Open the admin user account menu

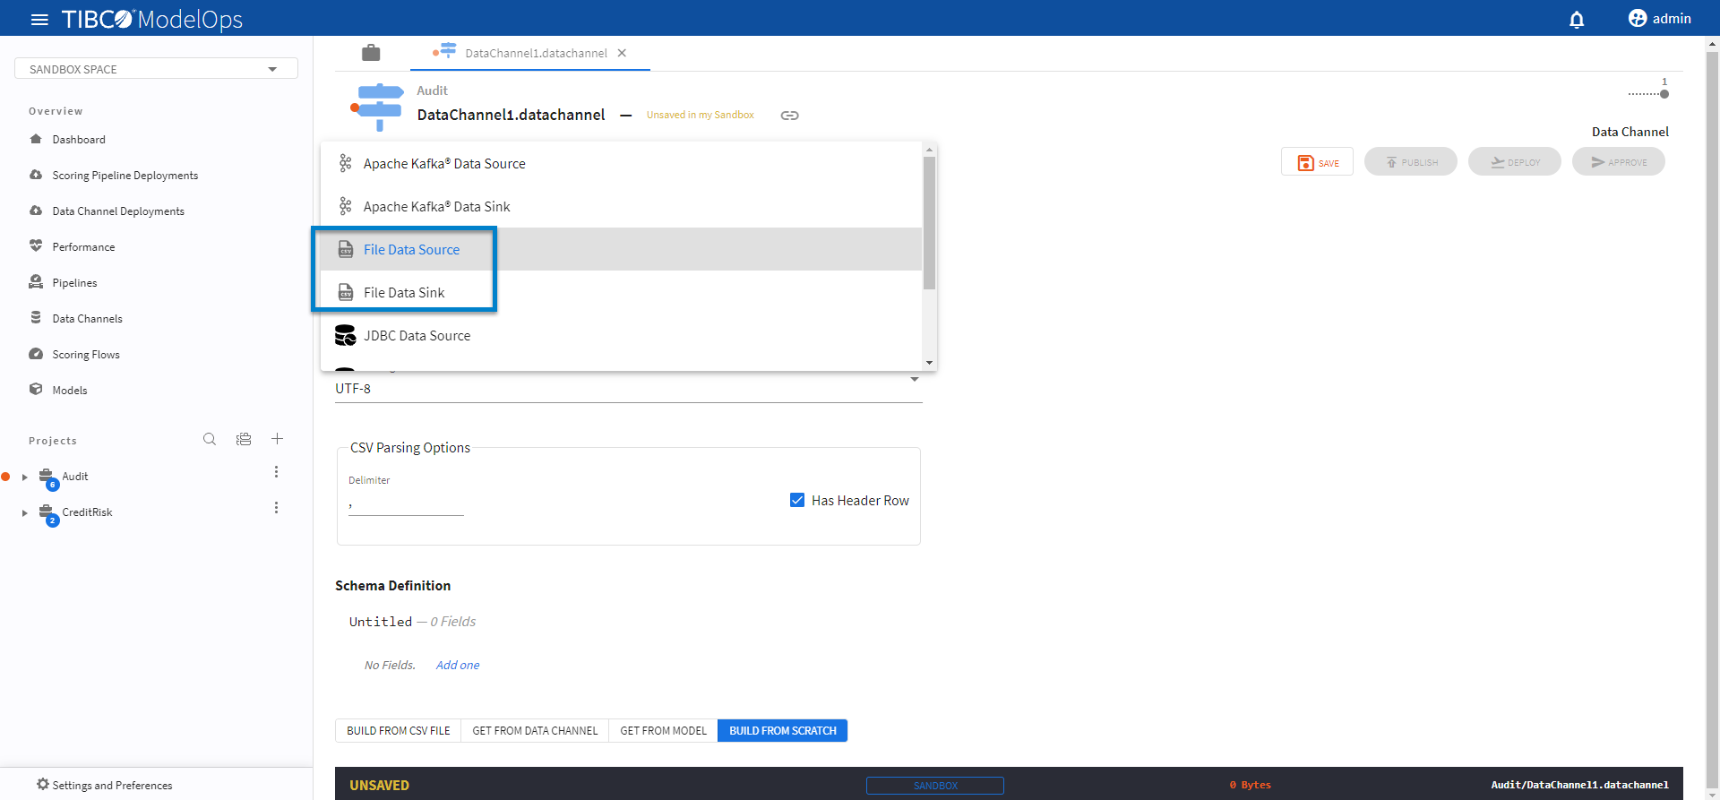point(1659,19)
